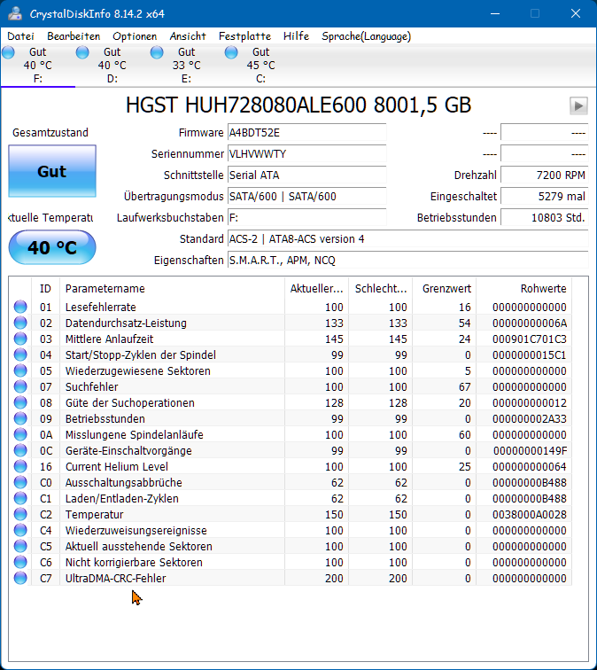Viewport: 597px width, 670px height.
Task: Click the Drehzahl value 7200 RPM
Action: pos(545,175)
